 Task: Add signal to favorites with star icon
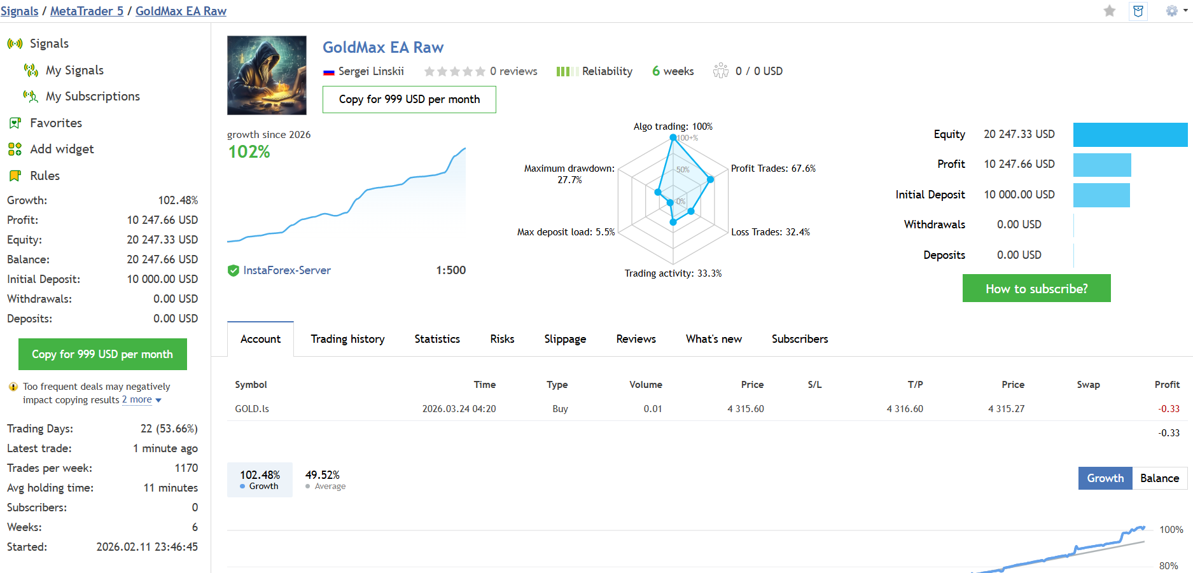coord(1110,11)
